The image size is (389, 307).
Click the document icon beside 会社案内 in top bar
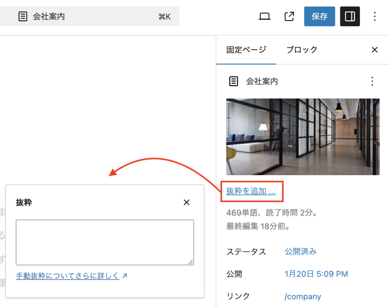pyautogui.click(x=23, y=17)
